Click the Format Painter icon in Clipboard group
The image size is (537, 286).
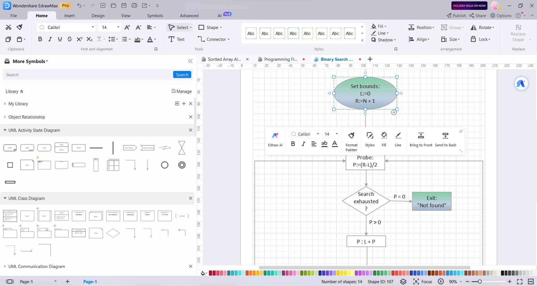[19, 27]
